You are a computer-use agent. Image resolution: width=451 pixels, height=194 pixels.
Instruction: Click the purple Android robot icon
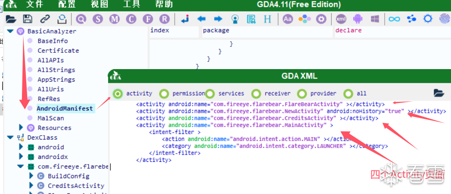pos(358,19)
